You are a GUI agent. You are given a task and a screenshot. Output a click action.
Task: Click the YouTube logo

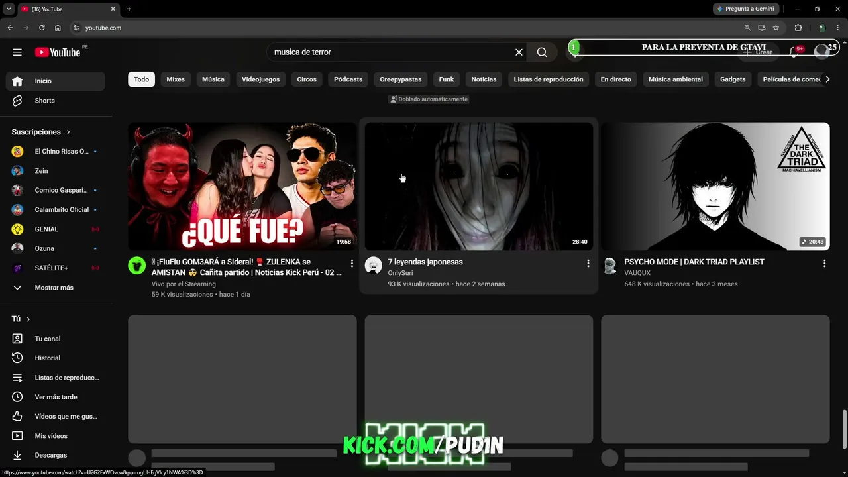point(58,52)
